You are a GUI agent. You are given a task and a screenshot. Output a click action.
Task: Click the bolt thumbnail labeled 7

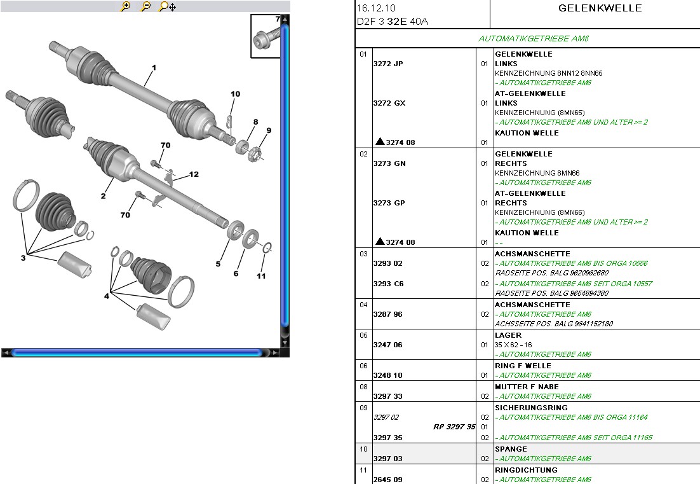(x=265, y=38)
